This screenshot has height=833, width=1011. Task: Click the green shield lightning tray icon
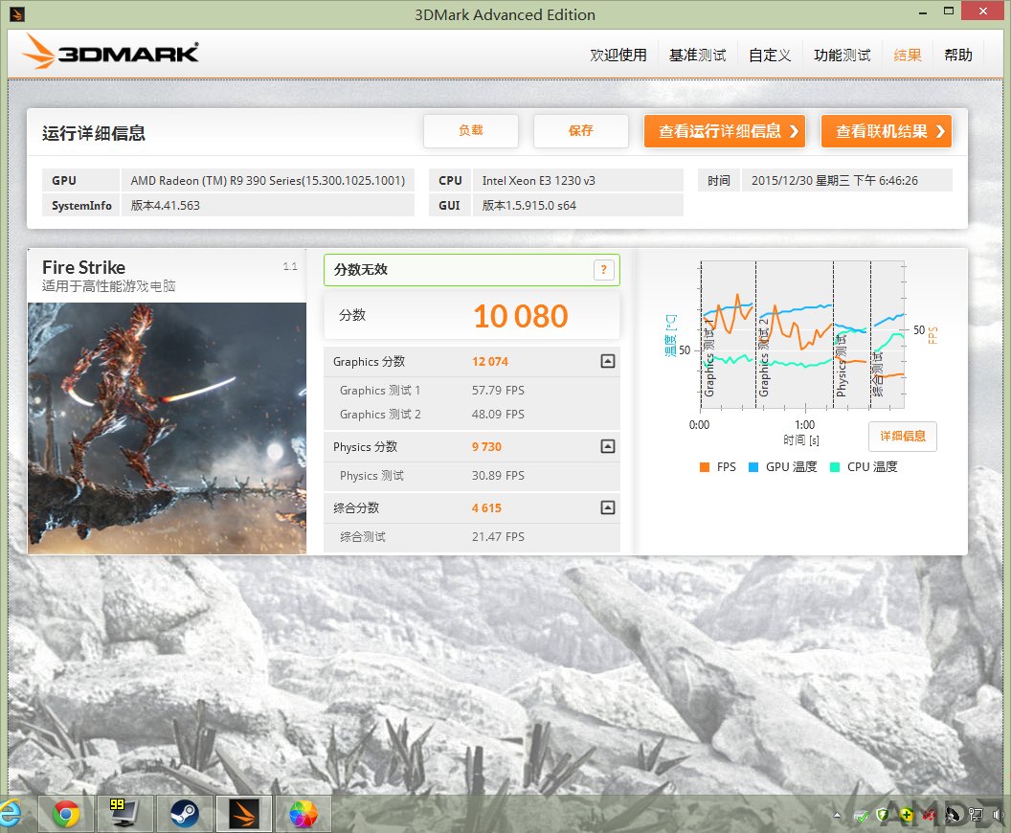point(884,816)
